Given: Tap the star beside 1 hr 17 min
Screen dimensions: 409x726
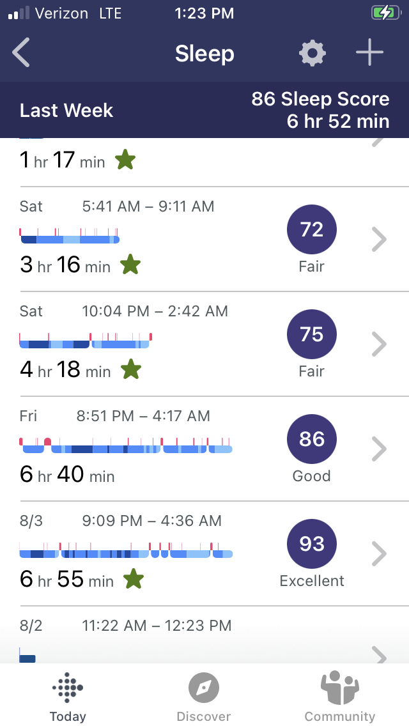Looking at the screenshot, I should click(x=125, y=160).
